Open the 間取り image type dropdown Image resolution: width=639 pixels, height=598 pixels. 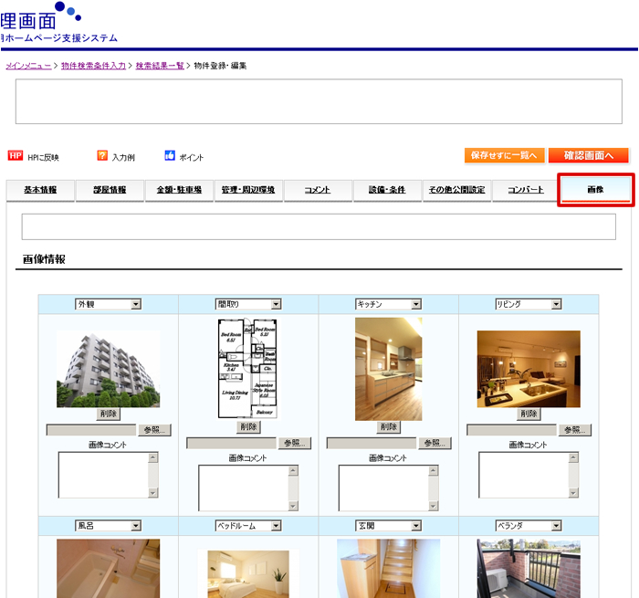248,304
